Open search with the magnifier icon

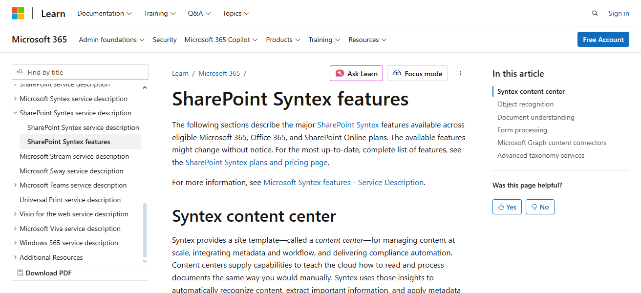pos(595,13)
